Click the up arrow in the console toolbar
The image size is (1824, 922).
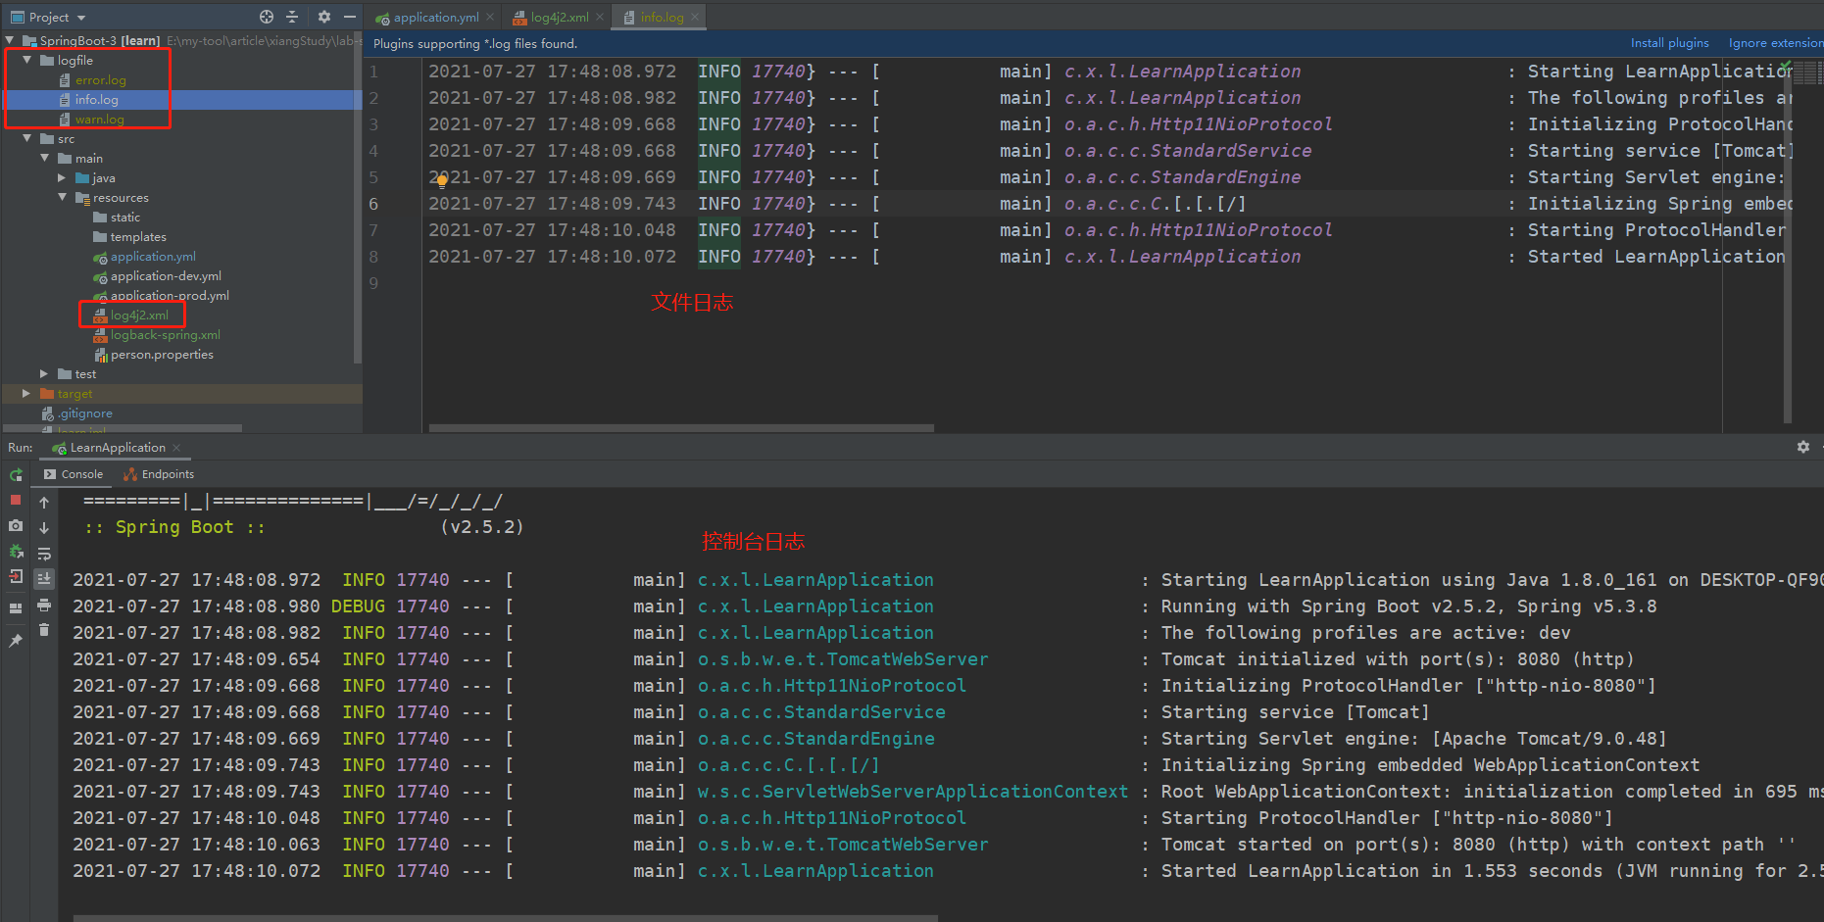tap(44, 502)
